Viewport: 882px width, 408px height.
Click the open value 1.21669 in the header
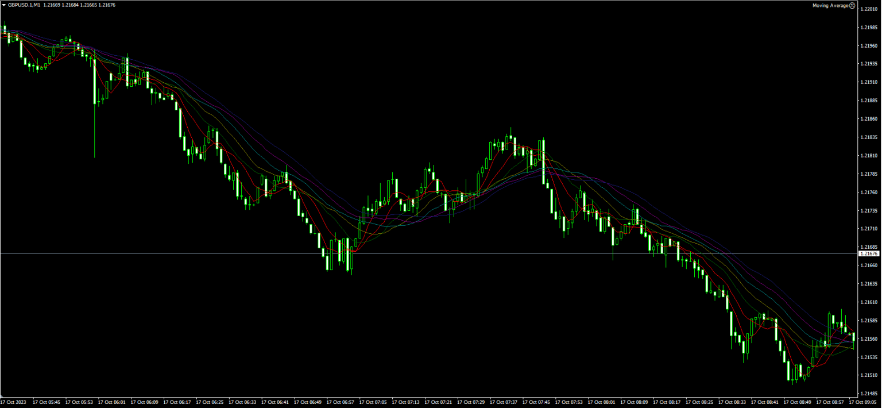[x=52, y=5]
